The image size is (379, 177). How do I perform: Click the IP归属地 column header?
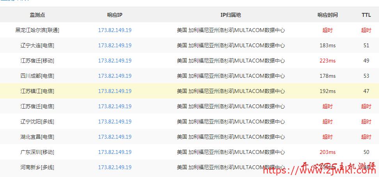click(231, 15)
